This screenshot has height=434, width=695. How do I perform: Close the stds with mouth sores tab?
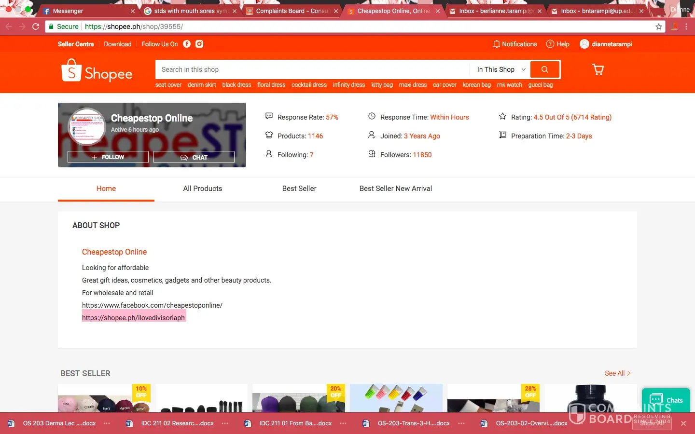click(x=235, y=11)
